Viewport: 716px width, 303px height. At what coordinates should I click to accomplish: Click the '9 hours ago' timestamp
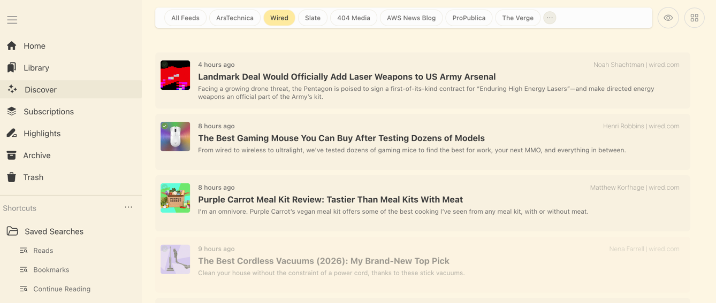[x=216, y=249]
